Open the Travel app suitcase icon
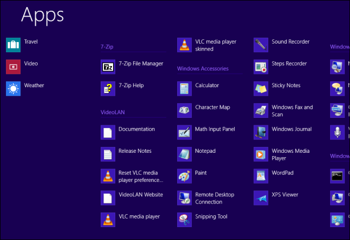This screenshot has width=350, height=240. coord(13,45)
